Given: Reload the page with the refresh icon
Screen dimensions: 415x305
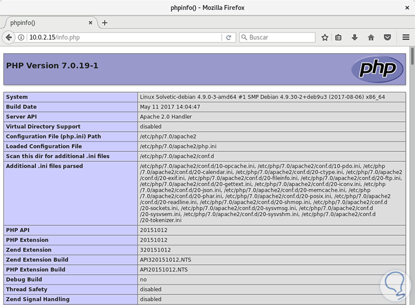Looking at the screenshot, I should (229, 37).
